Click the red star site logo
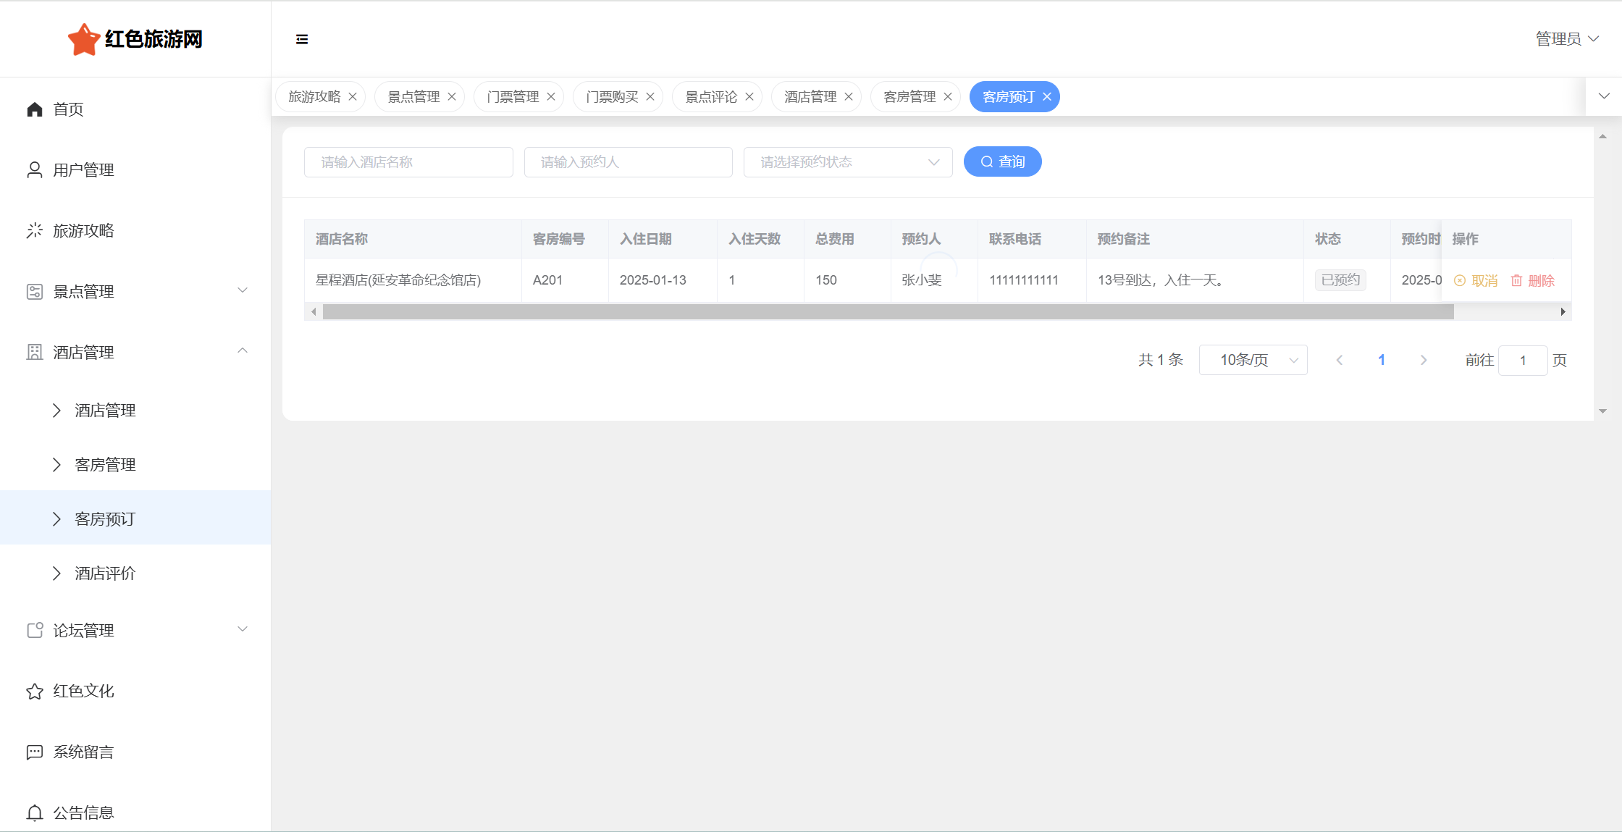This screenshot has width=1622, height=832. (x=83, y=39)
